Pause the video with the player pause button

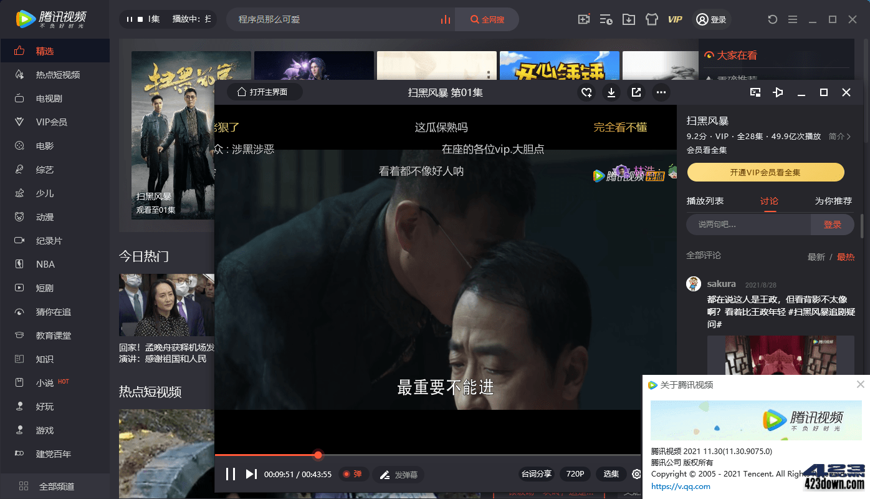point(231,474)
